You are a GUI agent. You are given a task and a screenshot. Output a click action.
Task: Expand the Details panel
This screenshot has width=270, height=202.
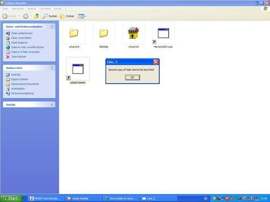[52, 105]
